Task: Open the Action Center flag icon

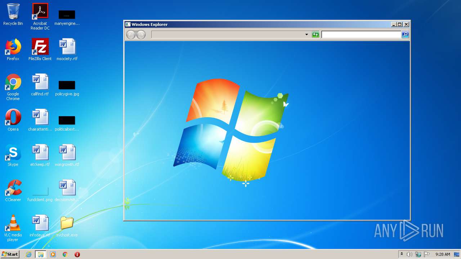Action: (427, 254)
